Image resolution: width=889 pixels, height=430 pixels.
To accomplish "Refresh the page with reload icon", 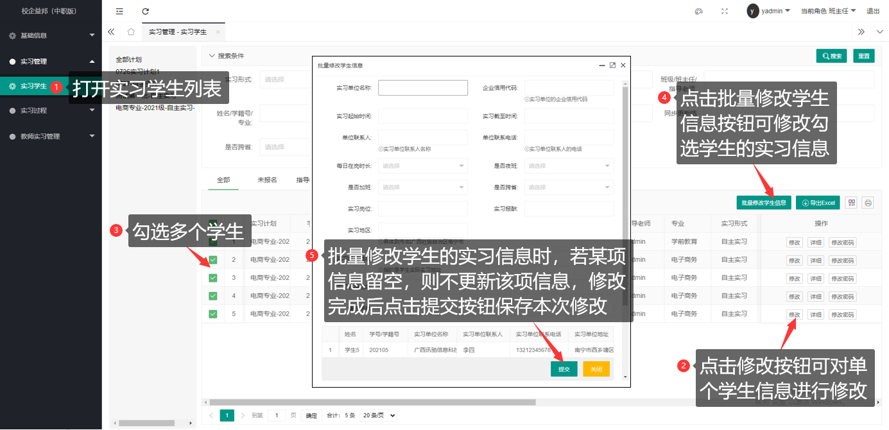I will tap(145, 11).
